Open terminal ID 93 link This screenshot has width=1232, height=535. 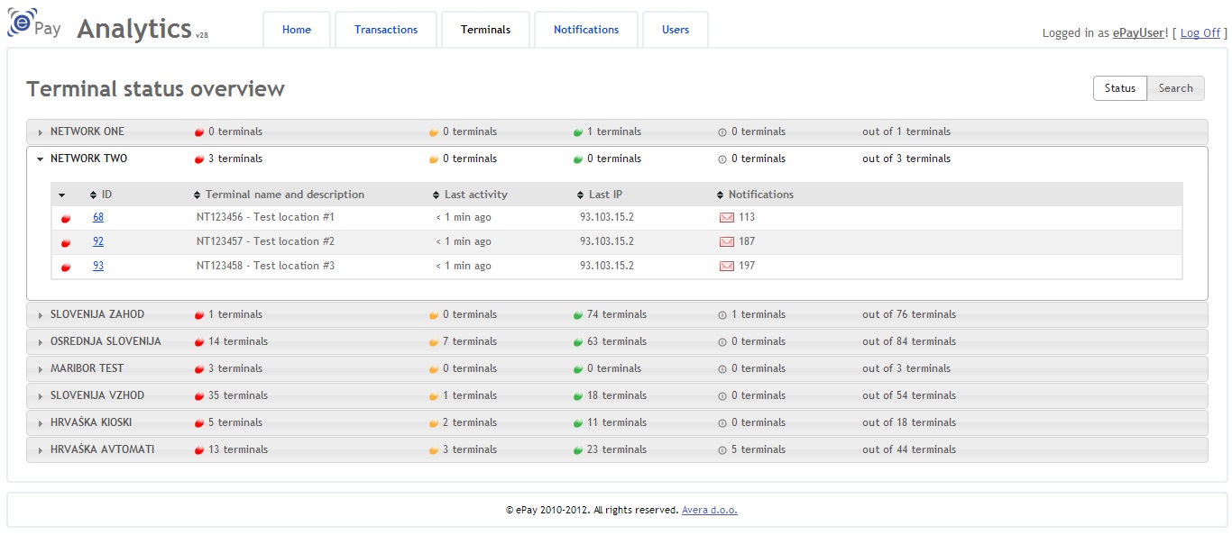tap(98, 266)
